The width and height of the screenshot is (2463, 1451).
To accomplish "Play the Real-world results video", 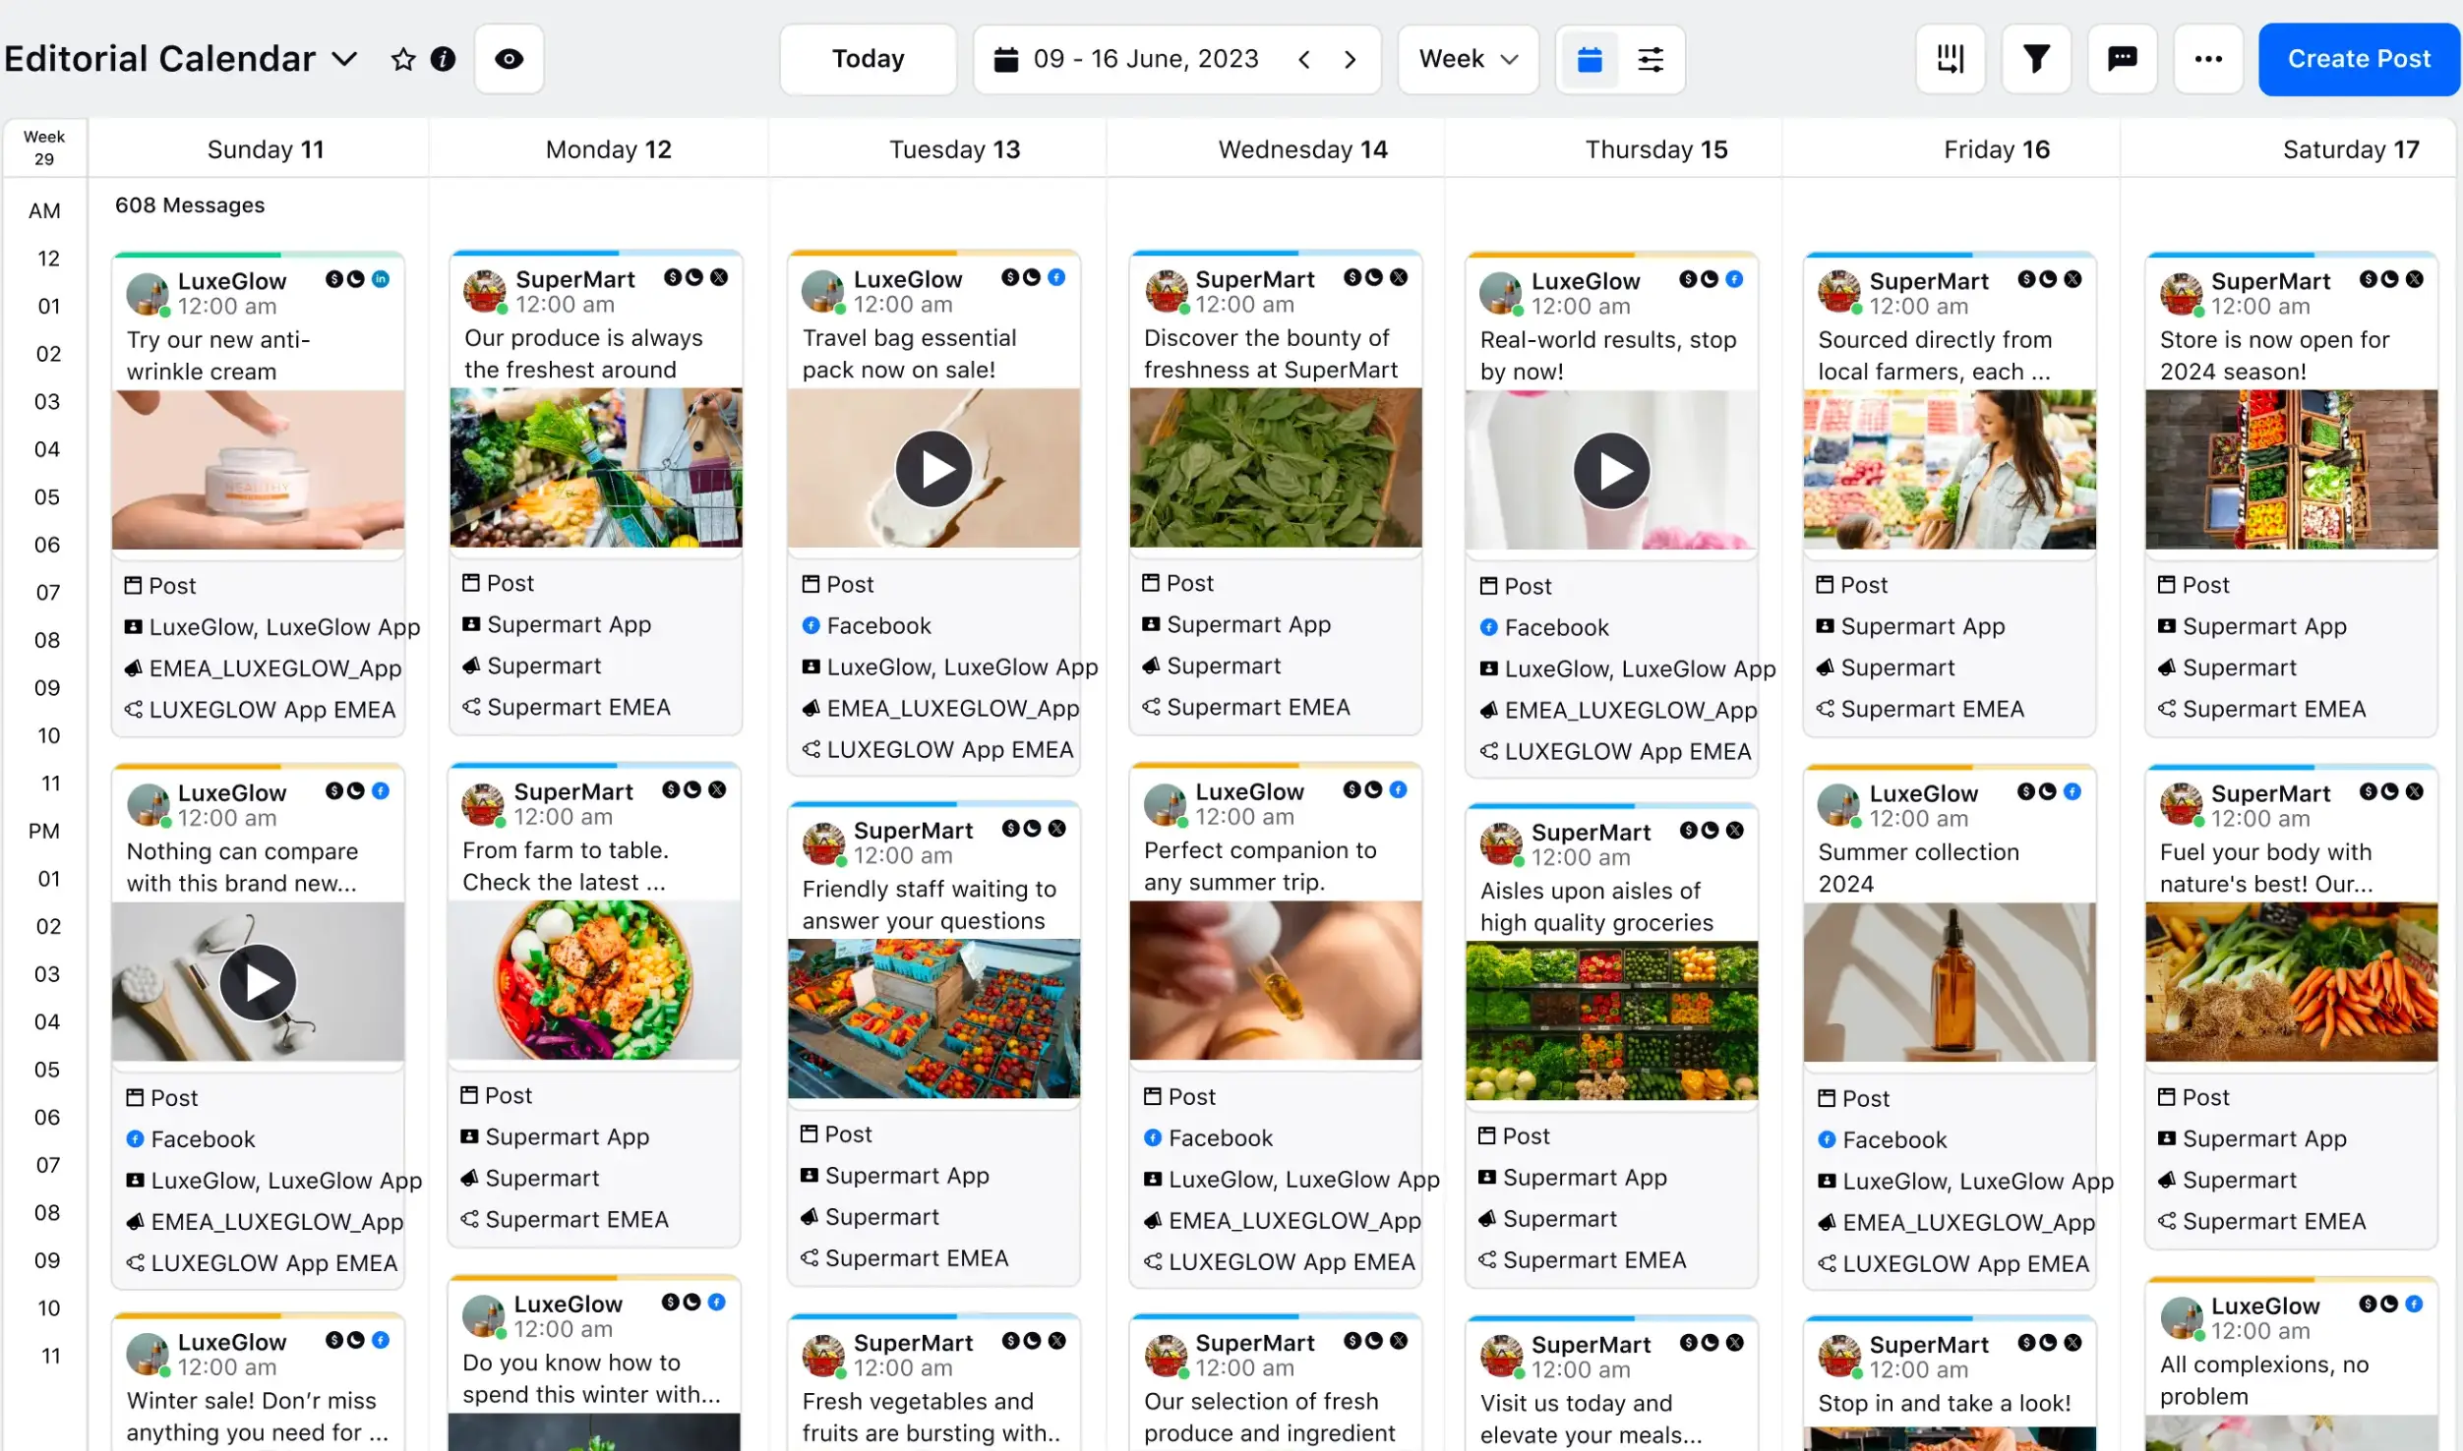I will pyautogui.click(x=1611, y=471).
